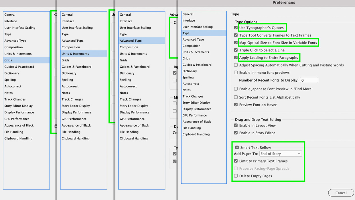Toggle Enable in Layout View checkbox

236,125
